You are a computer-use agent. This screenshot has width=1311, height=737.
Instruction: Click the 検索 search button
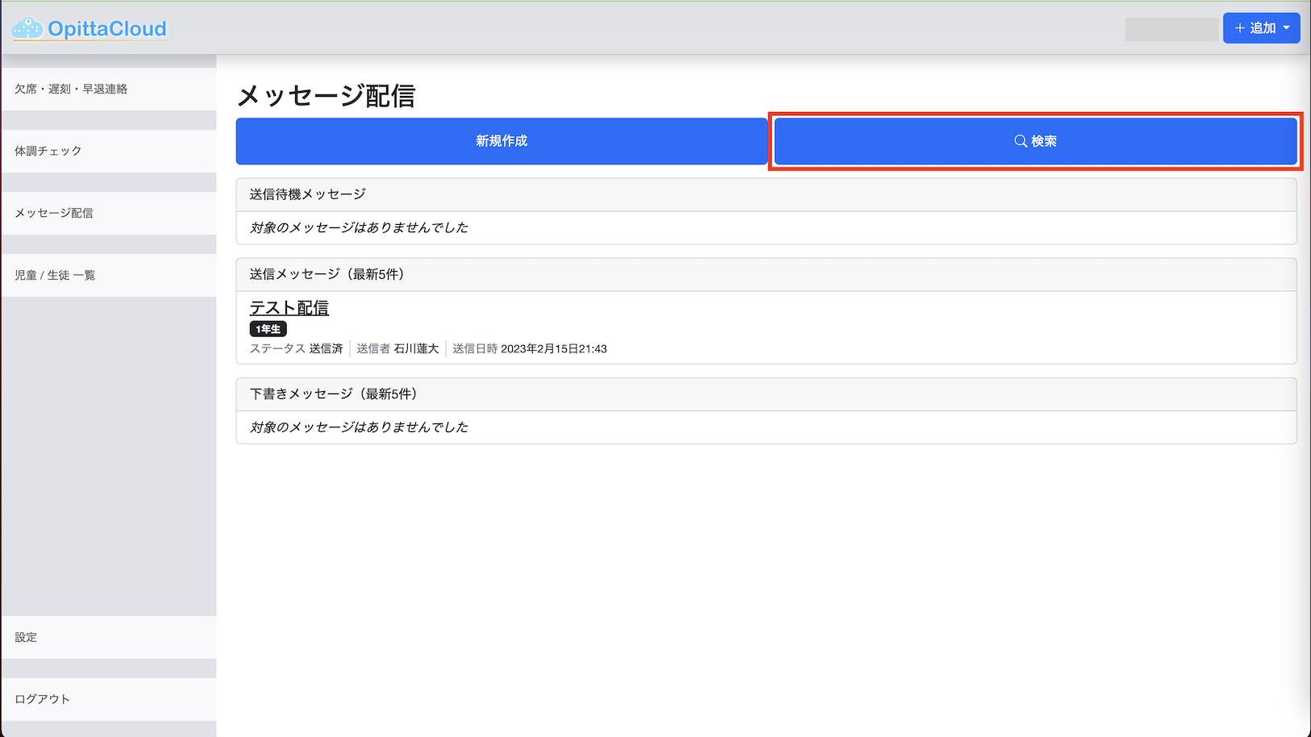tap(1035, 141)
